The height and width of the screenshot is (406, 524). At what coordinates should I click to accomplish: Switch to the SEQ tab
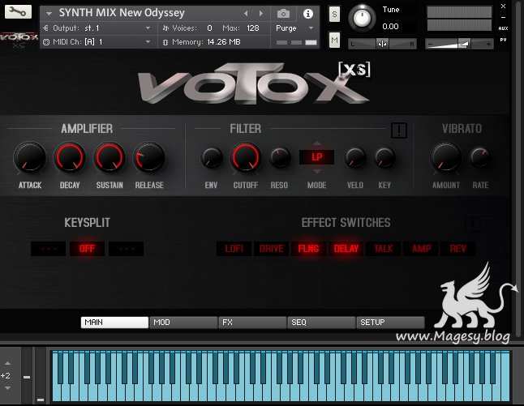click(321, 323)
